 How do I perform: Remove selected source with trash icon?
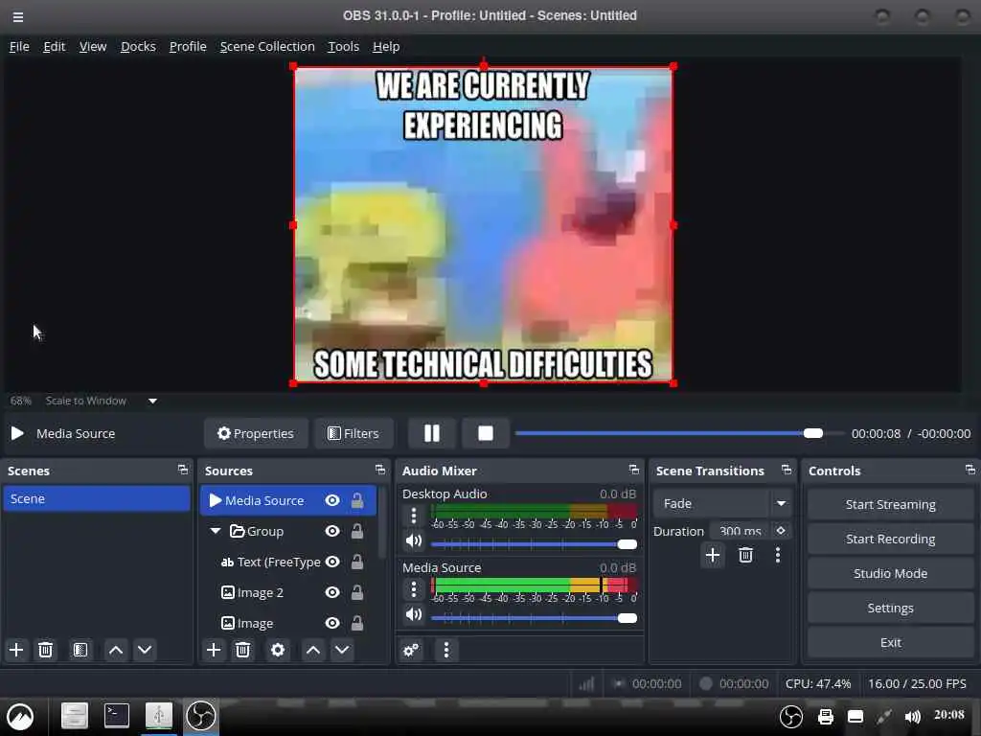(242, 651)
